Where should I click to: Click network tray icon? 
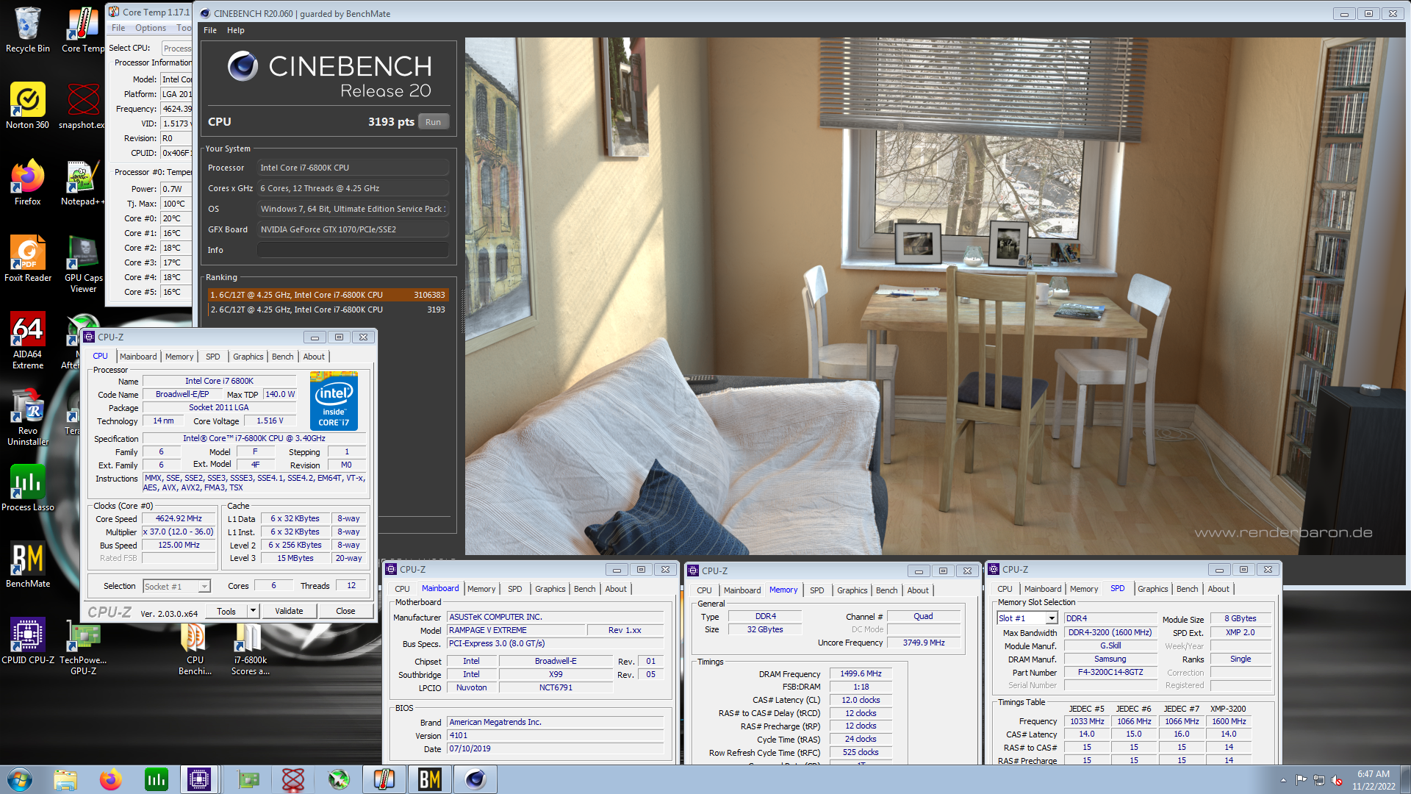(x=1319, y=780)
